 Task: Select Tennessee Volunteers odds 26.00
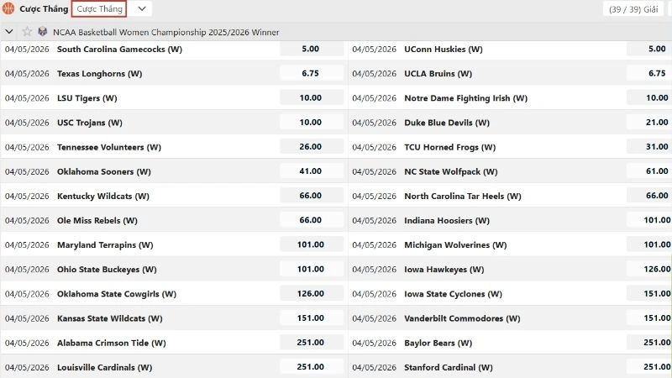point(312,146)
